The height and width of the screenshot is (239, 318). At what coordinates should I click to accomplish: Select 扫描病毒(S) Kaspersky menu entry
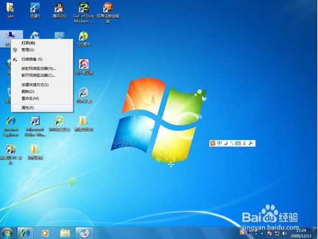click(32, 59)
